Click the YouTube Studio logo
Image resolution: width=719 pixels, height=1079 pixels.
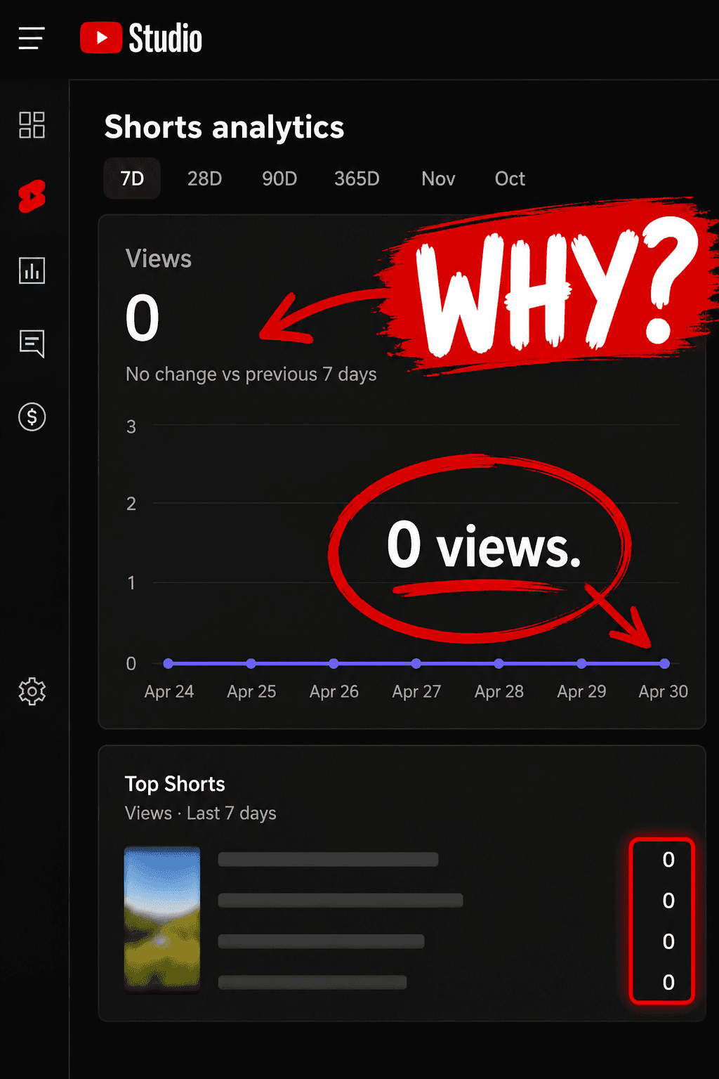pos(141,38)
